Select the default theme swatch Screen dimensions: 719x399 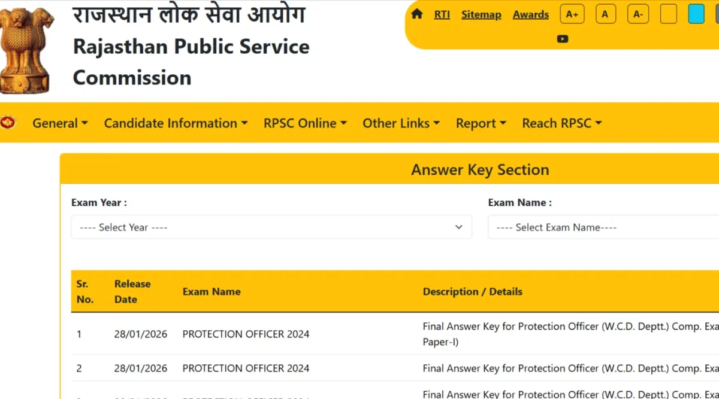point(668,13)
